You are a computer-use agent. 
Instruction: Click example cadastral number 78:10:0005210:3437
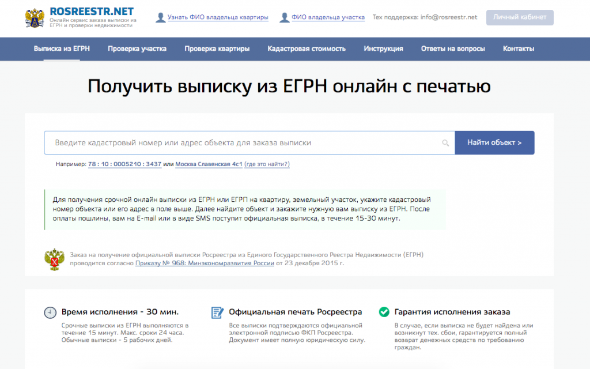(x=124, y=164)
